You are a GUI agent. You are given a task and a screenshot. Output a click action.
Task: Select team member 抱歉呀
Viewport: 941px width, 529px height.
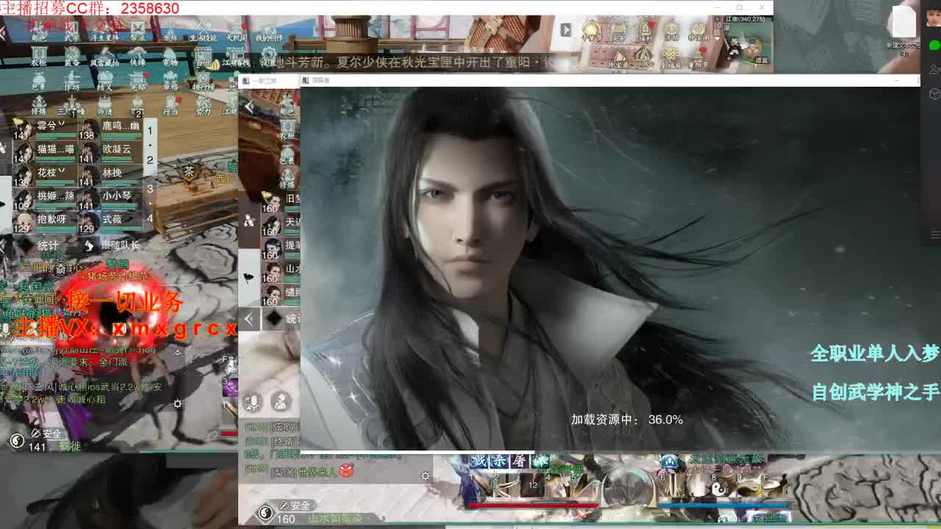point(45,223)
